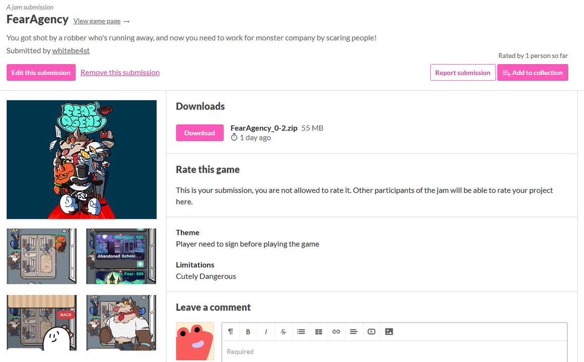Image resolution: width=584 pixels, height=362 pixels.
Task: Click Report submission button
Action: (463, 72)
